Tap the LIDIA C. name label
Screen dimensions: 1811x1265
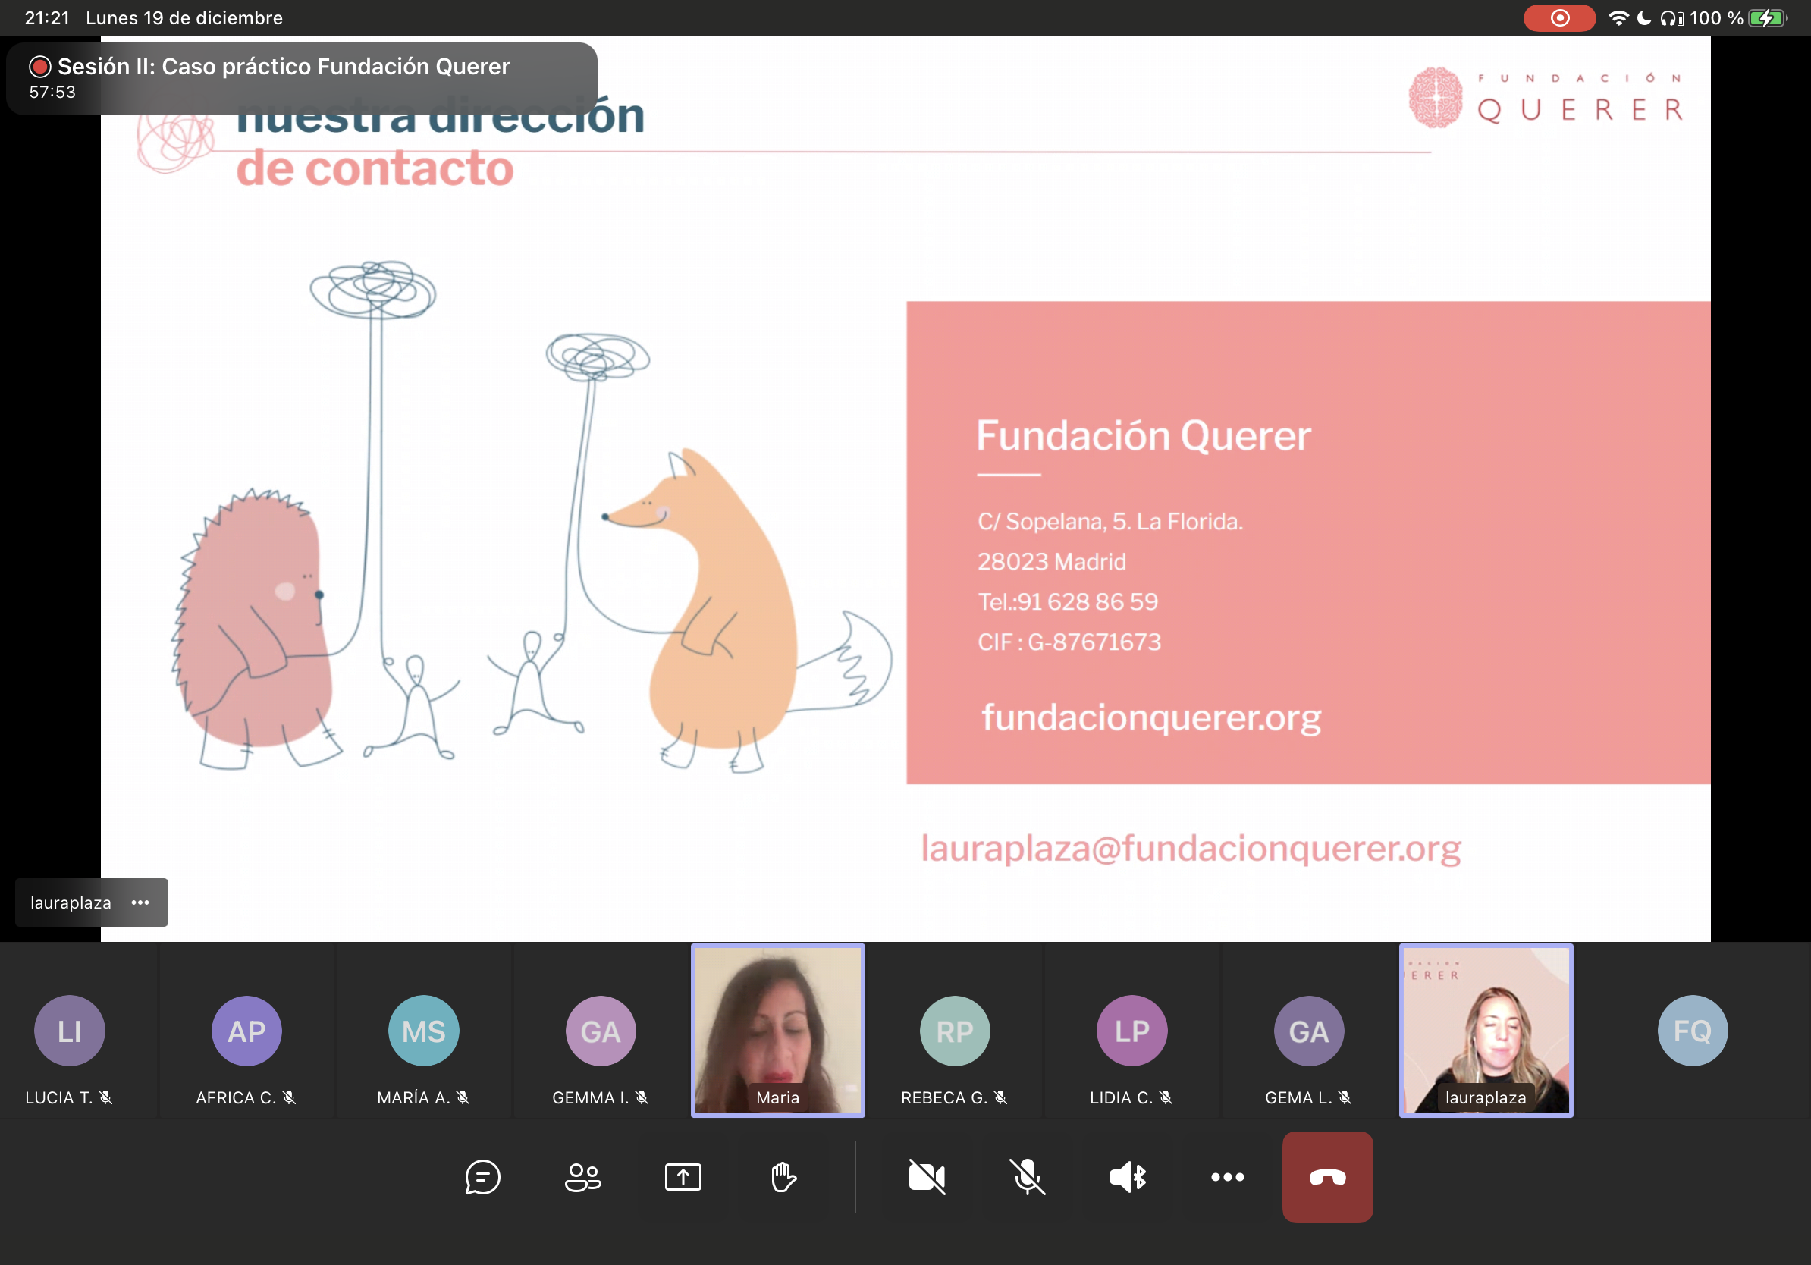point(1122,1098)
